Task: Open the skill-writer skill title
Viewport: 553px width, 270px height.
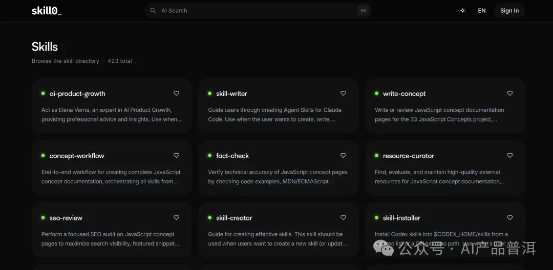Action: (231, 94)
